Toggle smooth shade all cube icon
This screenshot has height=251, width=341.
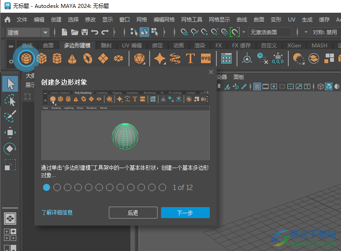329,86
